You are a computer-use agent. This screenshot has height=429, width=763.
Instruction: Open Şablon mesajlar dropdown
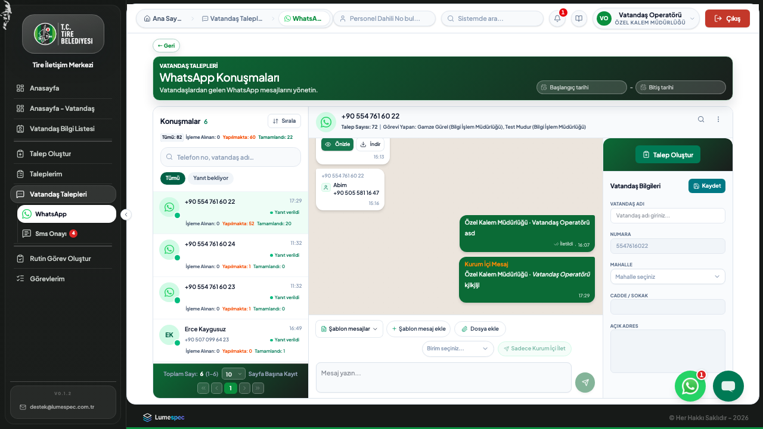[349, 329]
